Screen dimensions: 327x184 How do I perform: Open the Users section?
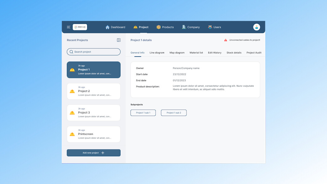(x=214, y=27)
